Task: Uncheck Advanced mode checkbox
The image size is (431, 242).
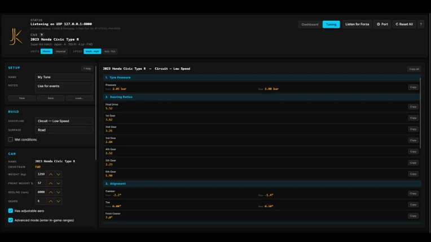Action: pos(11,220)
